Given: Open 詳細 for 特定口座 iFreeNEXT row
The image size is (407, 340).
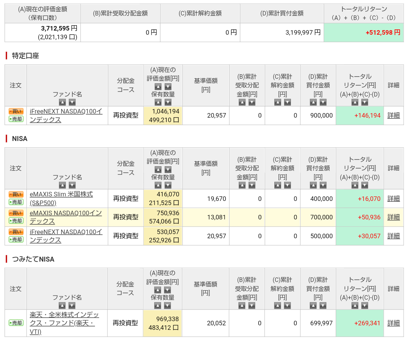Looking at the screenshot, I should (393, 115).
